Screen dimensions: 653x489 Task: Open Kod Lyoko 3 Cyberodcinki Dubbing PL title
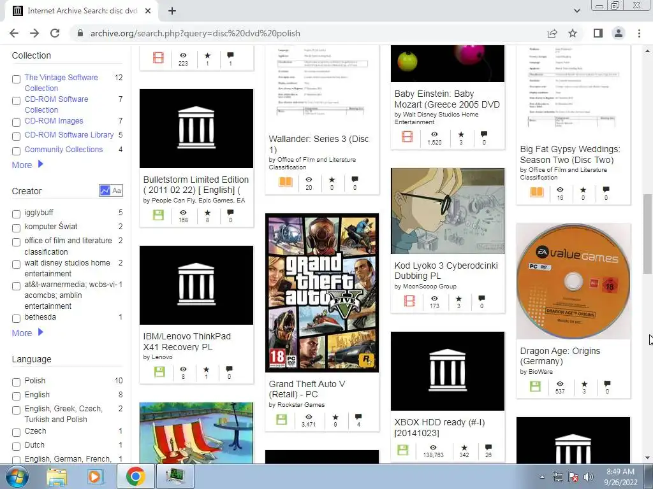tap(446, 271)
